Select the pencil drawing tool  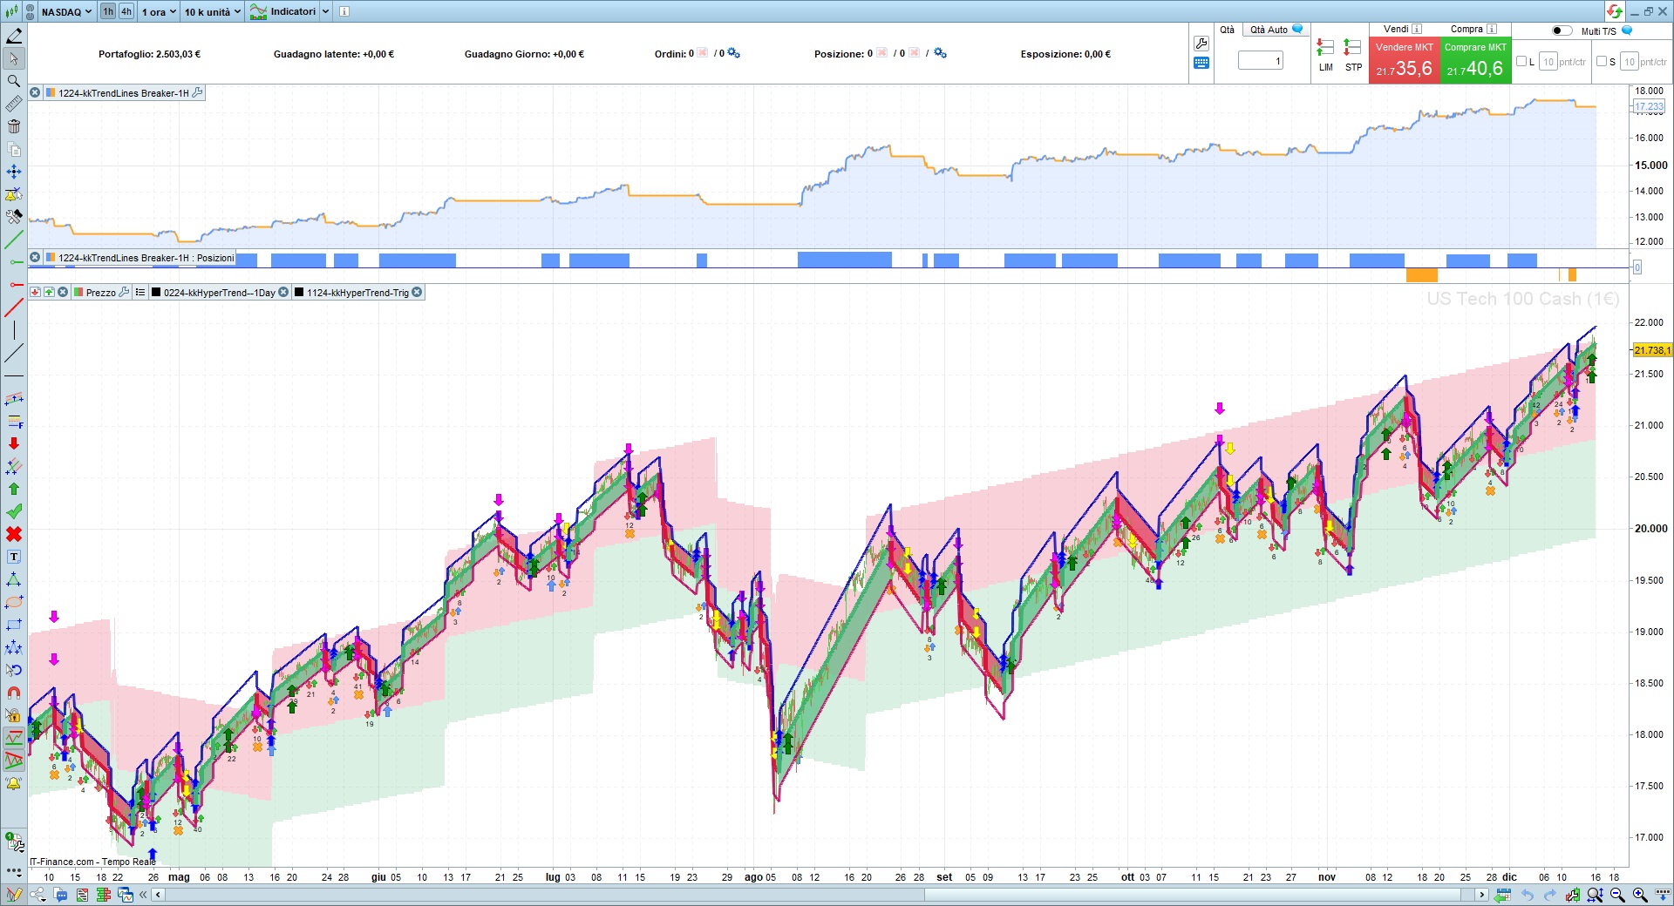point(14,36)
